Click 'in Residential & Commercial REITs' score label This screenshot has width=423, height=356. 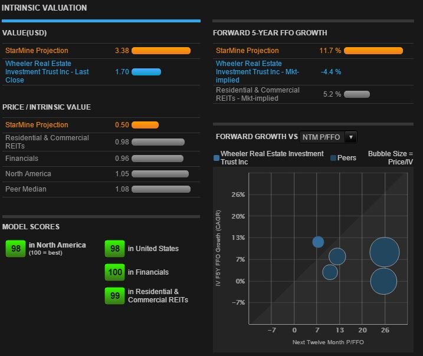pos(158,296)
